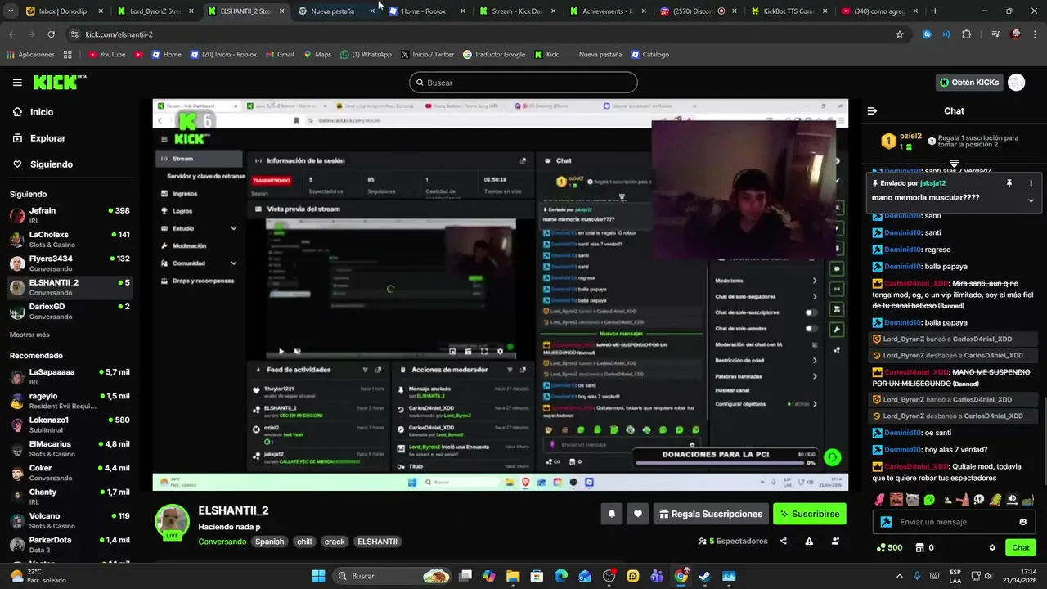Open the user avatar menu top right
The height and width of the screenshot is (589, 1047).
coord(1016,83)
